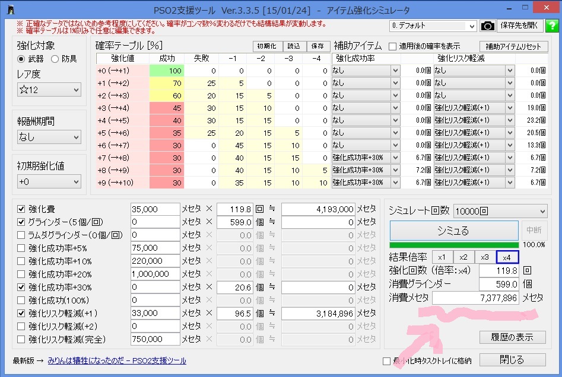
Task: Click the 保存 button
Action: coord(318,46)
